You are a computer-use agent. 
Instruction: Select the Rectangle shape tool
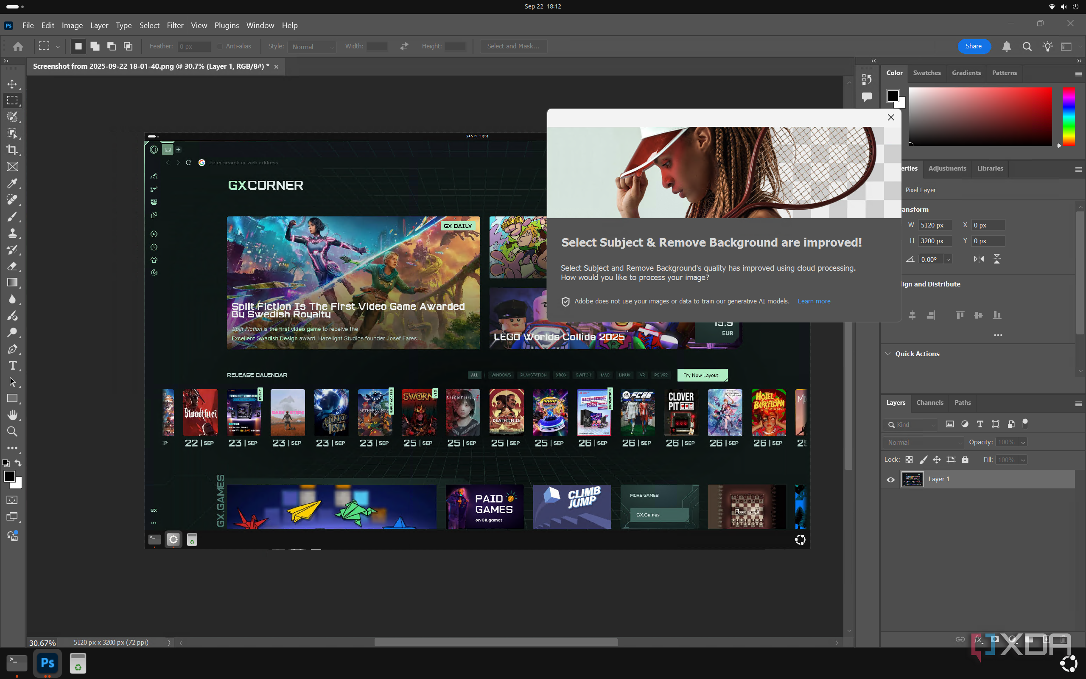tap(12, 398)
